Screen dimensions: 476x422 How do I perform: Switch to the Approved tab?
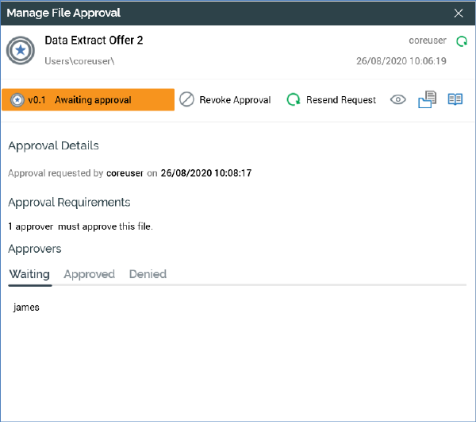tap(89, 274)
